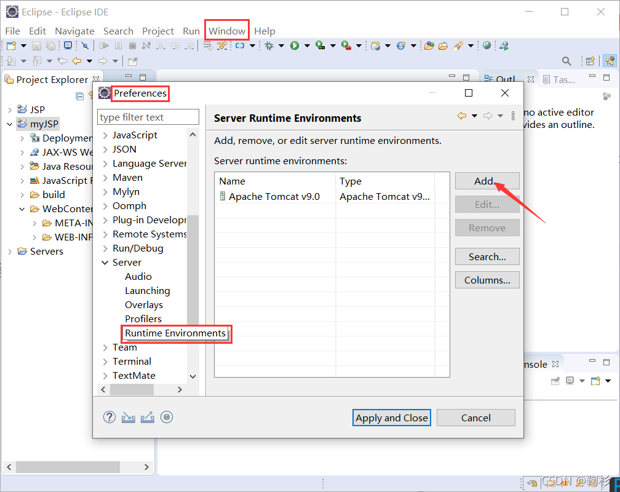Click the green bug Debug icon
The height and width of the screenshot is (492, 620).
(269, 46)
